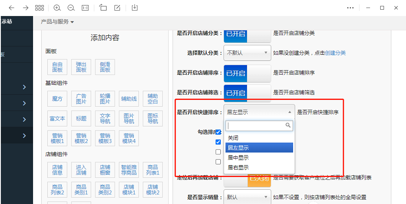Image resolution: width=406 pixels, height=204 pixels.
Task: Zoom in with the magnifier plus icon
Action: (x=57, y=8)
